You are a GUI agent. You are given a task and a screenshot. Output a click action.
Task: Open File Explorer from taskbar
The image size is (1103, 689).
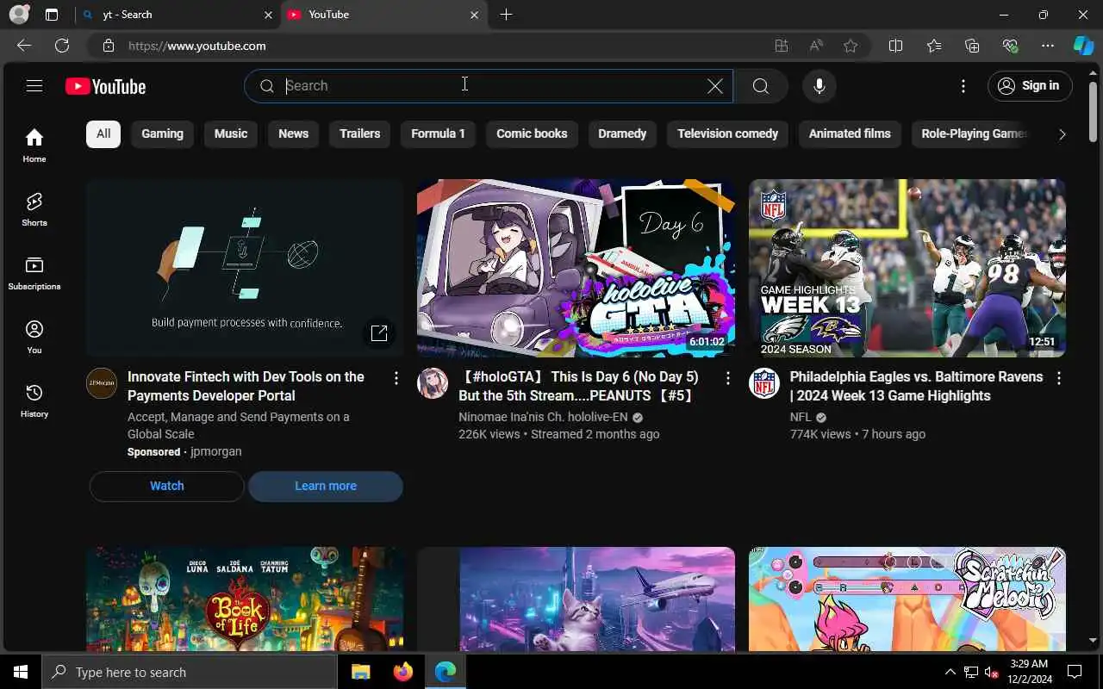tap(360, 672)
